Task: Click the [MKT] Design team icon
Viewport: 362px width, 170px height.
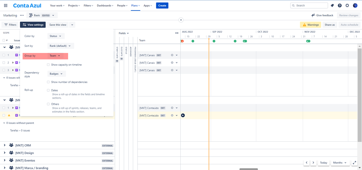Action: tap(11, 153)
